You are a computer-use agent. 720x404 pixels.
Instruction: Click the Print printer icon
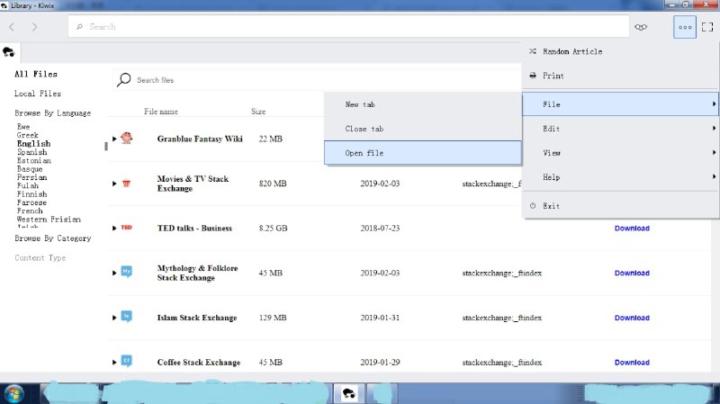click(x=533, y=76)
